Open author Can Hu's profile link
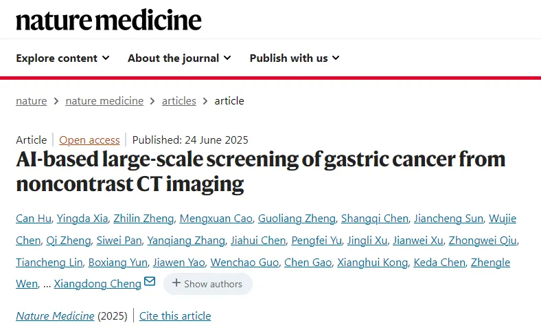541x332 pixels. (34, 219)
